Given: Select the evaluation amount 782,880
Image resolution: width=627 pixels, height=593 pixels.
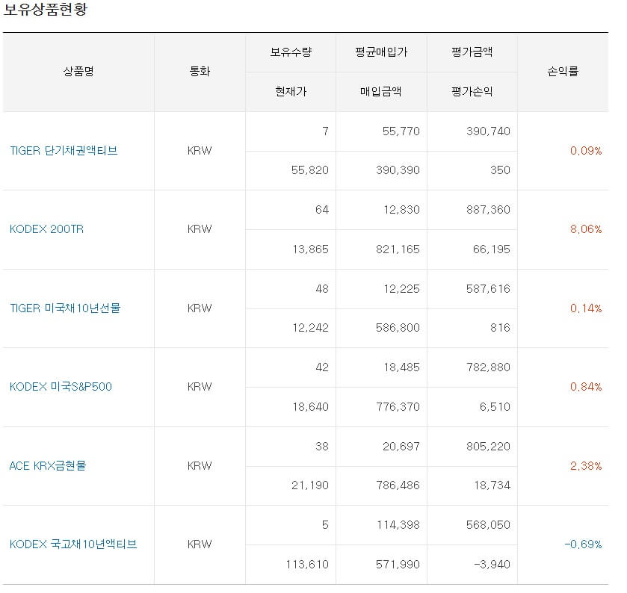Looking at the screenshot, I should tap(488, 367).
